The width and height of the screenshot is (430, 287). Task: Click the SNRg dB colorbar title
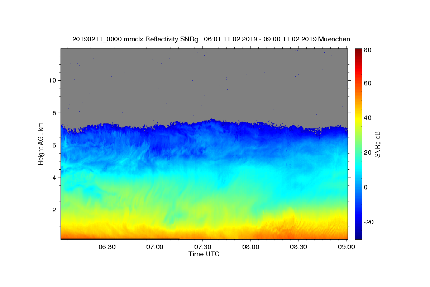coord(377,143)
